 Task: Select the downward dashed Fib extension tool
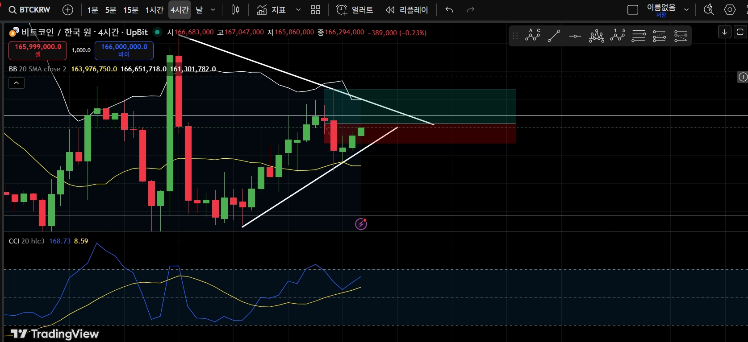pyautogui.click(x=681, y=36)
